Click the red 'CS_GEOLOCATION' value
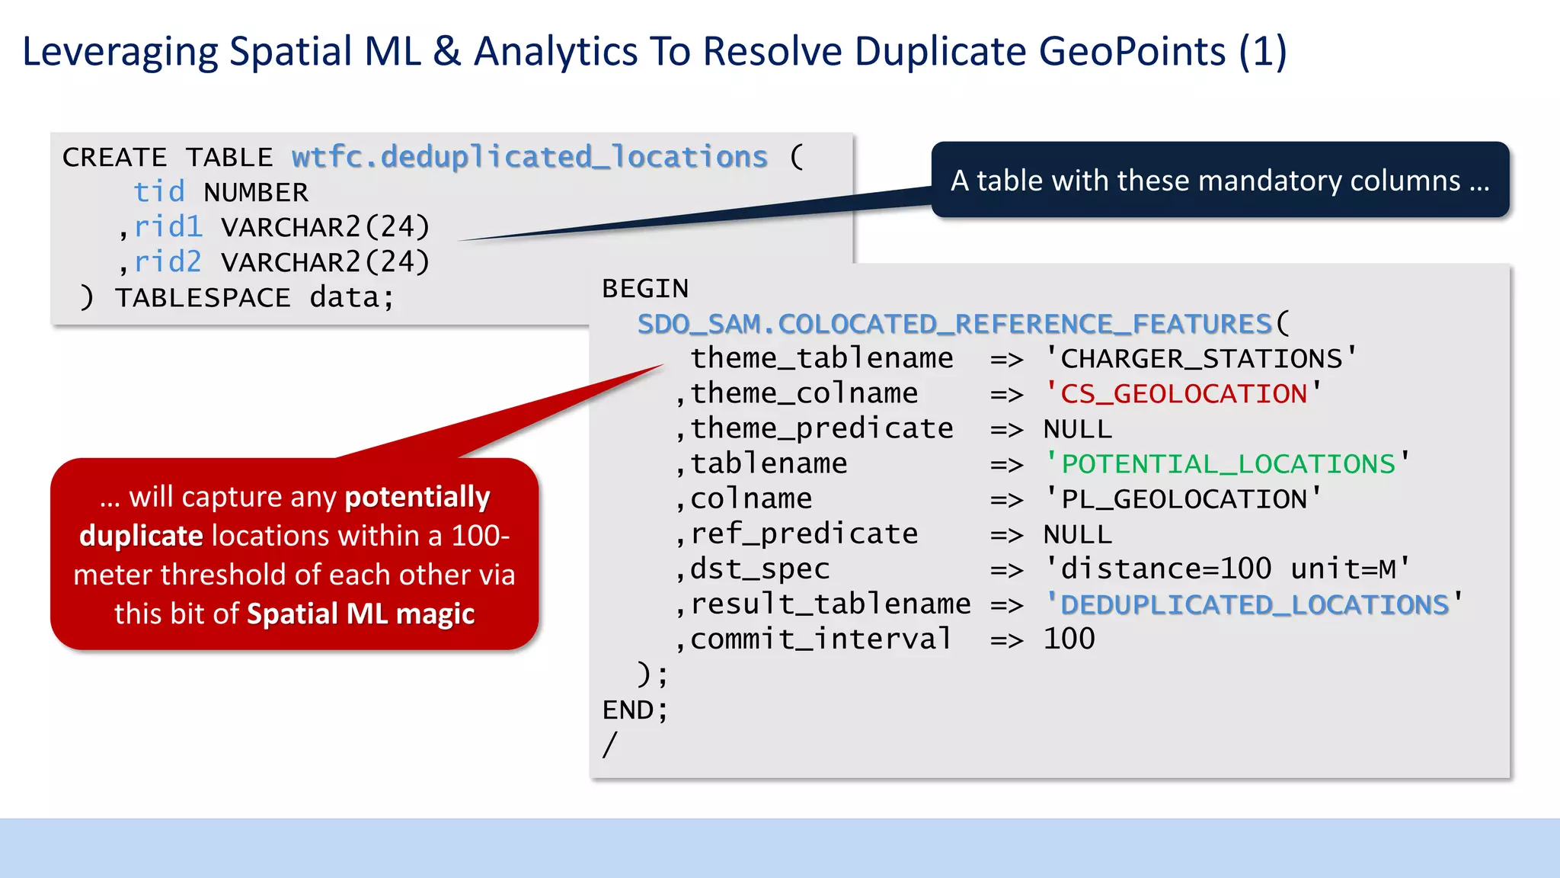Image resolution: width=1560 pixels, height=878 pixels. [1183, 393]
